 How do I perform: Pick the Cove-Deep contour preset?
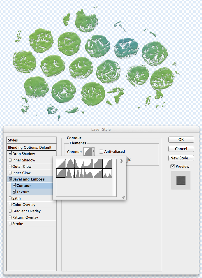coord(89,164)
